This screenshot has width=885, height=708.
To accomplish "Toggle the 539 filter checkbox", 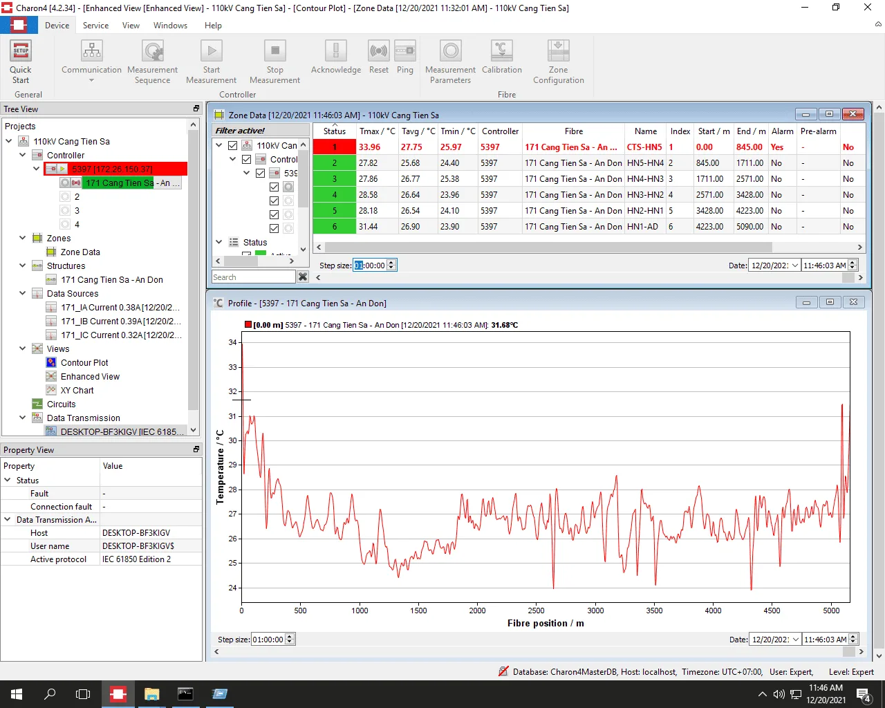I will pyautogui.click(x=261, y=173).
